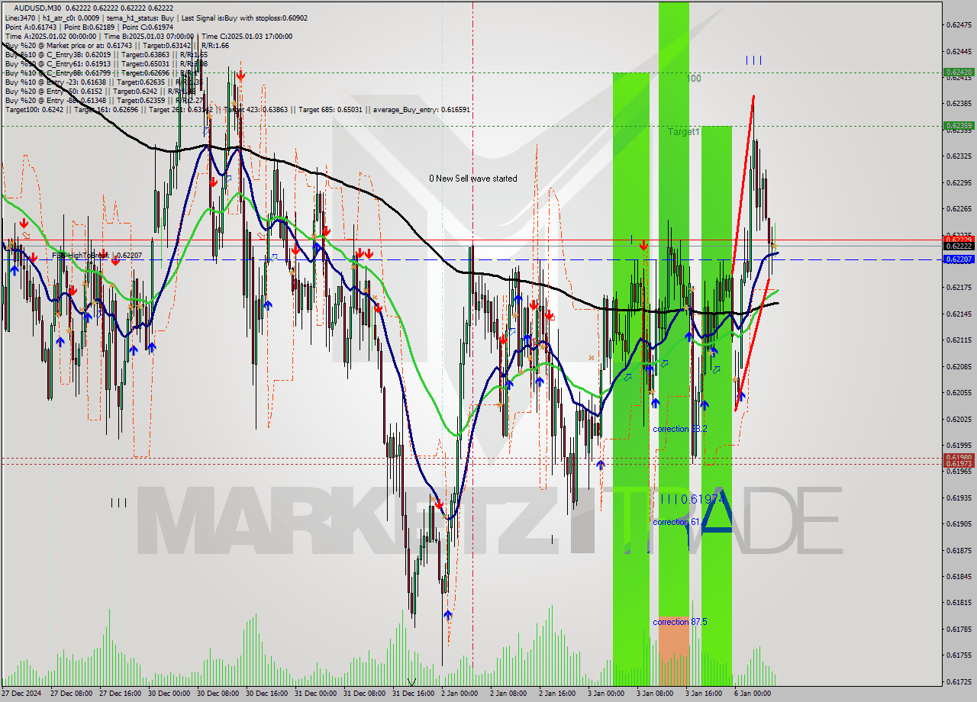Click the 0.61845 price axis label
The width and height of the screenshot is (977, 702).
point(959,576)
